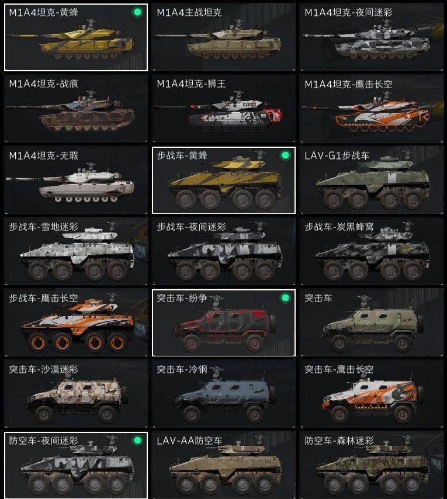447x499 pixels.
Task: Click the green equipped dot on 突击车-纷争
Action: [x=285, y=298]
